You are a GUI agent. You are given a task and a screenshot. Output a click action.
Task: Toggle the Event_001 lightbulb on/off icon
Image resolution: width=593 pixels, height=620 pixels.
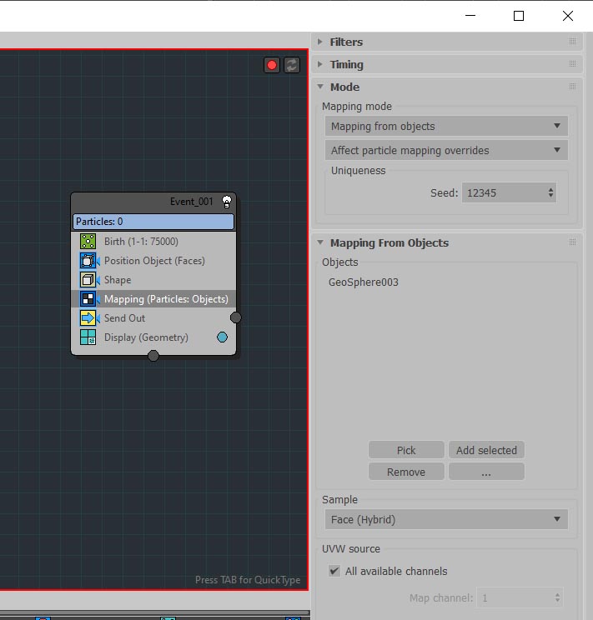coord(227,202)
